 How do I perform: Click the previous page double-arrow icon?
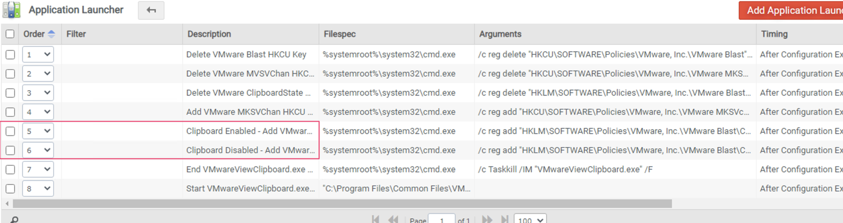394,219
